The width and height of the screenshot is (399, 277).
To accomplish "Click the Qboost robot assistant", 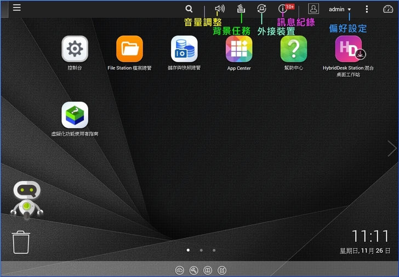I will 27,201.
